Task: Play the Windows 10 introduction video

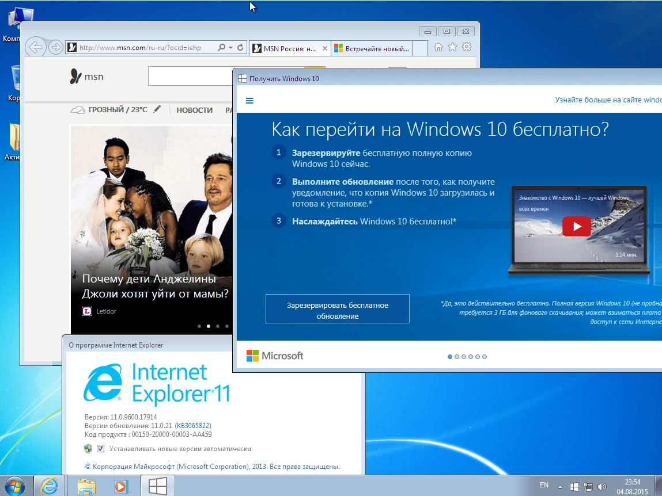Action: (577, 227)
